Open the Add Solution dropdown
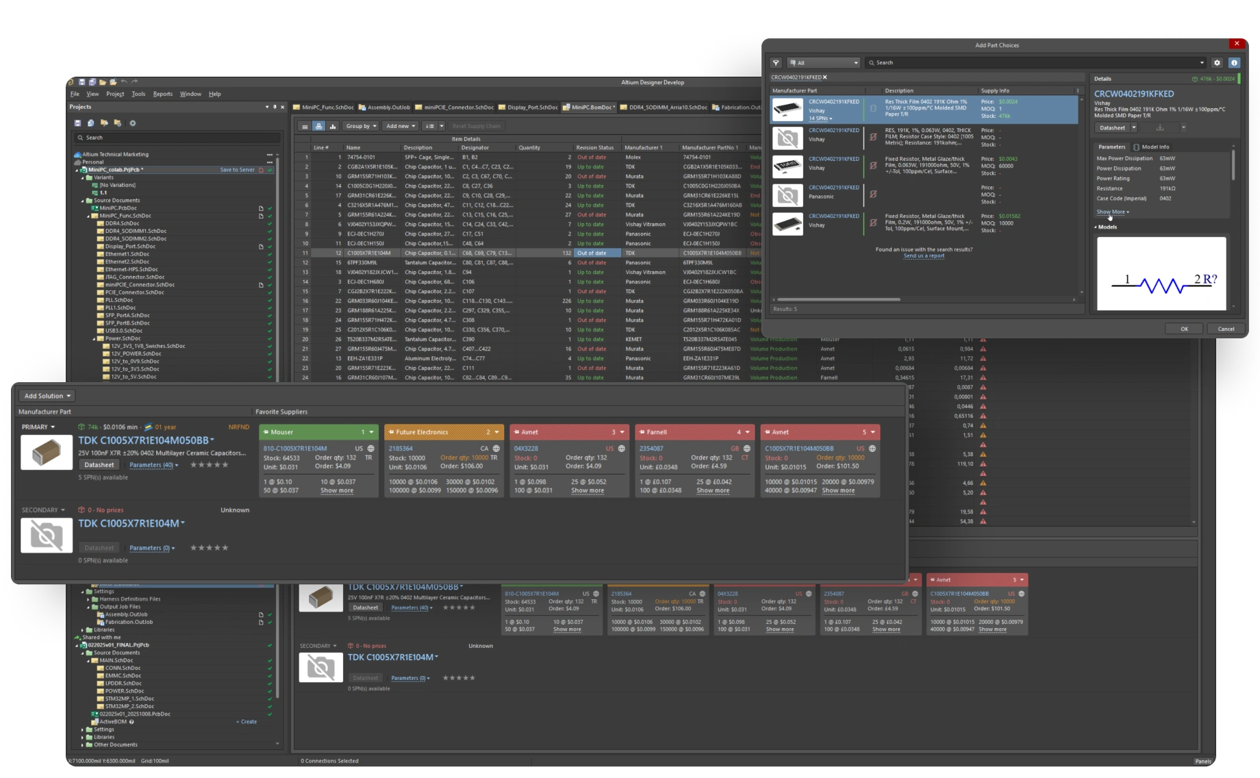Image resolution: width=1260 pixels, height=778 pixels. coord(47,396)
